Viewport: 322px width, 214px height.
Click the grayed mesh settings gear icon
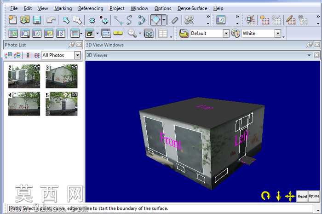276,20
